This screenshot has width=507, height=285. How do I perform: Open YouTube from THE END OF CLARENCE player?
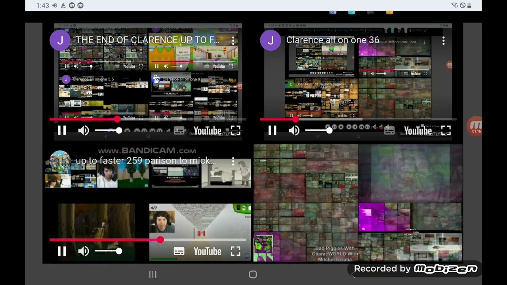tap(207, 131)
